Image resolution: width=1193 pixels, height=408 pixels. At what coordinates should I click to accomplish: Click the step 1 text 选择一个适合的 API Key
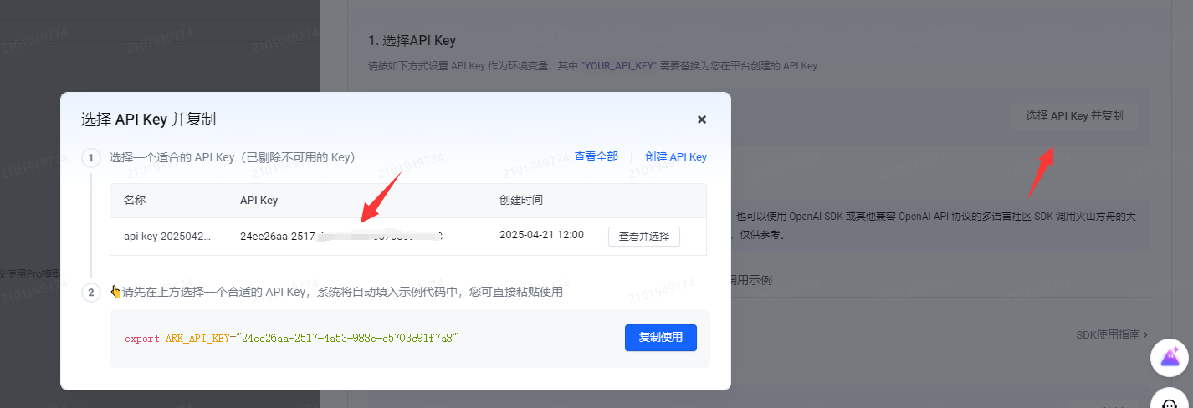[x=233, y=157]
